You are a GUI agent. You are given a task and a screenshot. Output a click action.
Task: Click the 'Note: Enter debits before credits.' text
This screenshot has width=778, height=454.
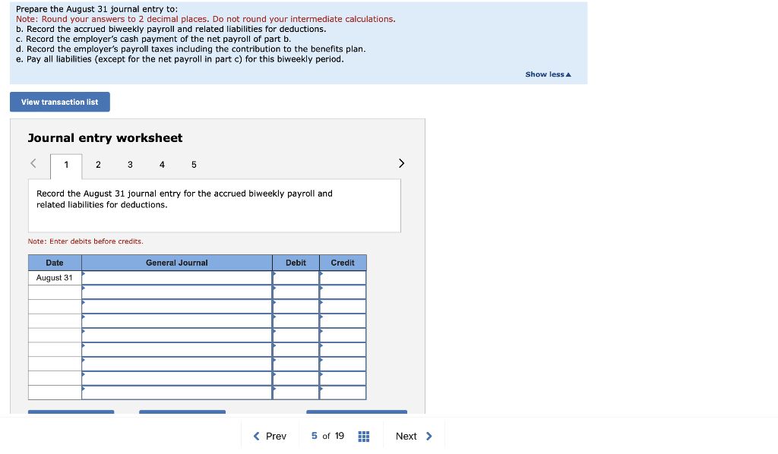click(85, 241)
